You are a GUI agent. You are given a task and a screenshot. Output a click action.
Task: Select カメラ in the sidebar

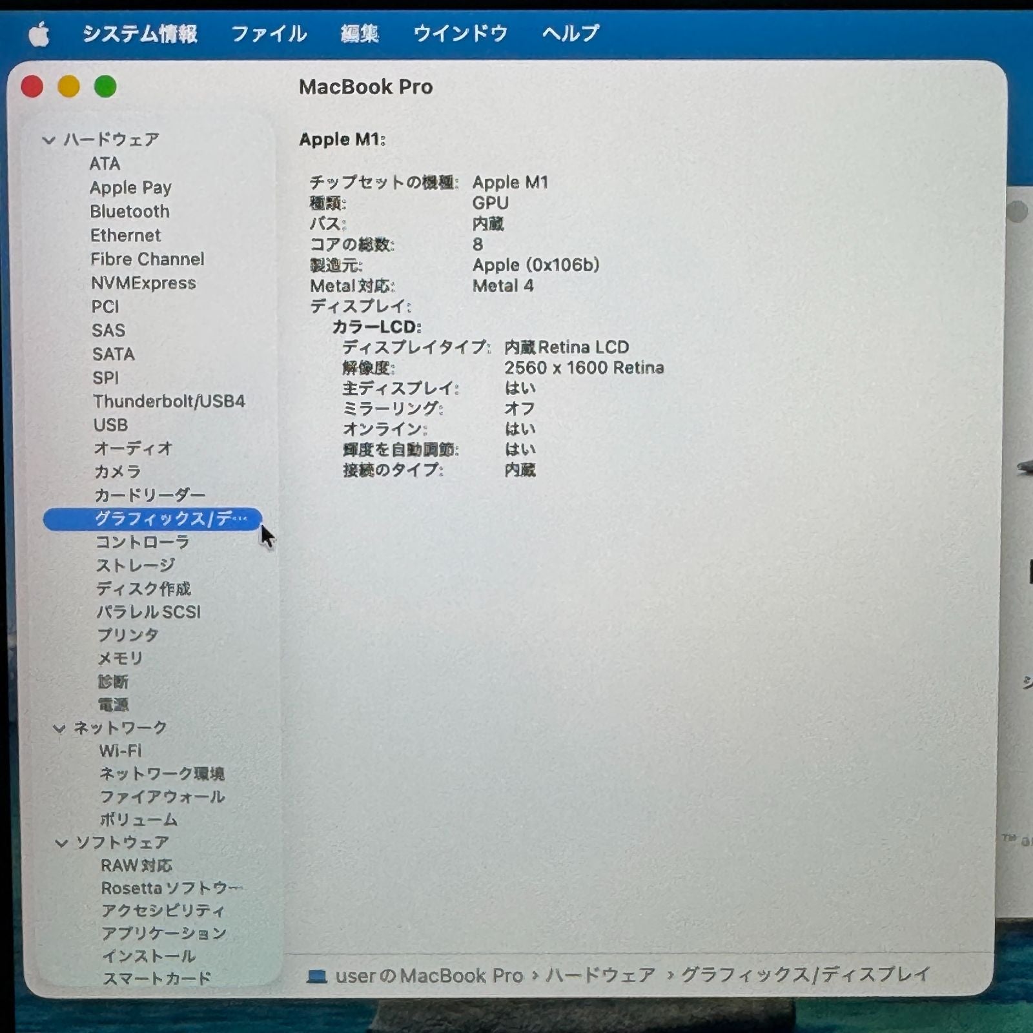[118, 472]
